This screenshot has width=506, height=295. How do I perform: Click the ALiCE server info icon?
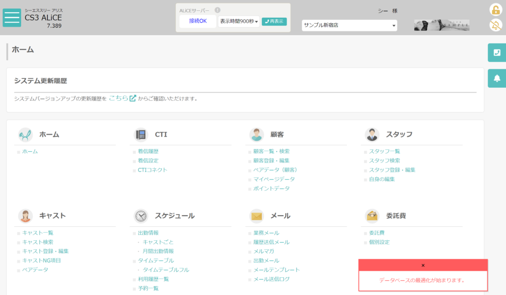click(217, 10)
